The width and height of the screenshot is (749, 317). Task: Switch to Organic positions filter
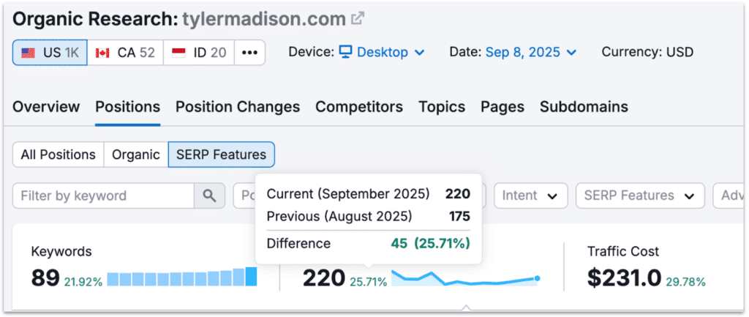(x=136, y=154)
